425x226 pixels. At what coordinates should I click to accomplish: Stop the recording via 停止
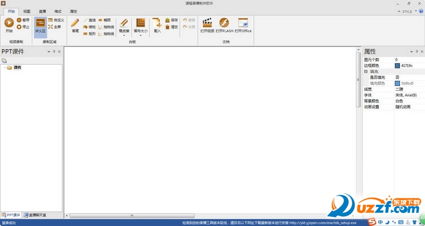[x=23, y=27]
